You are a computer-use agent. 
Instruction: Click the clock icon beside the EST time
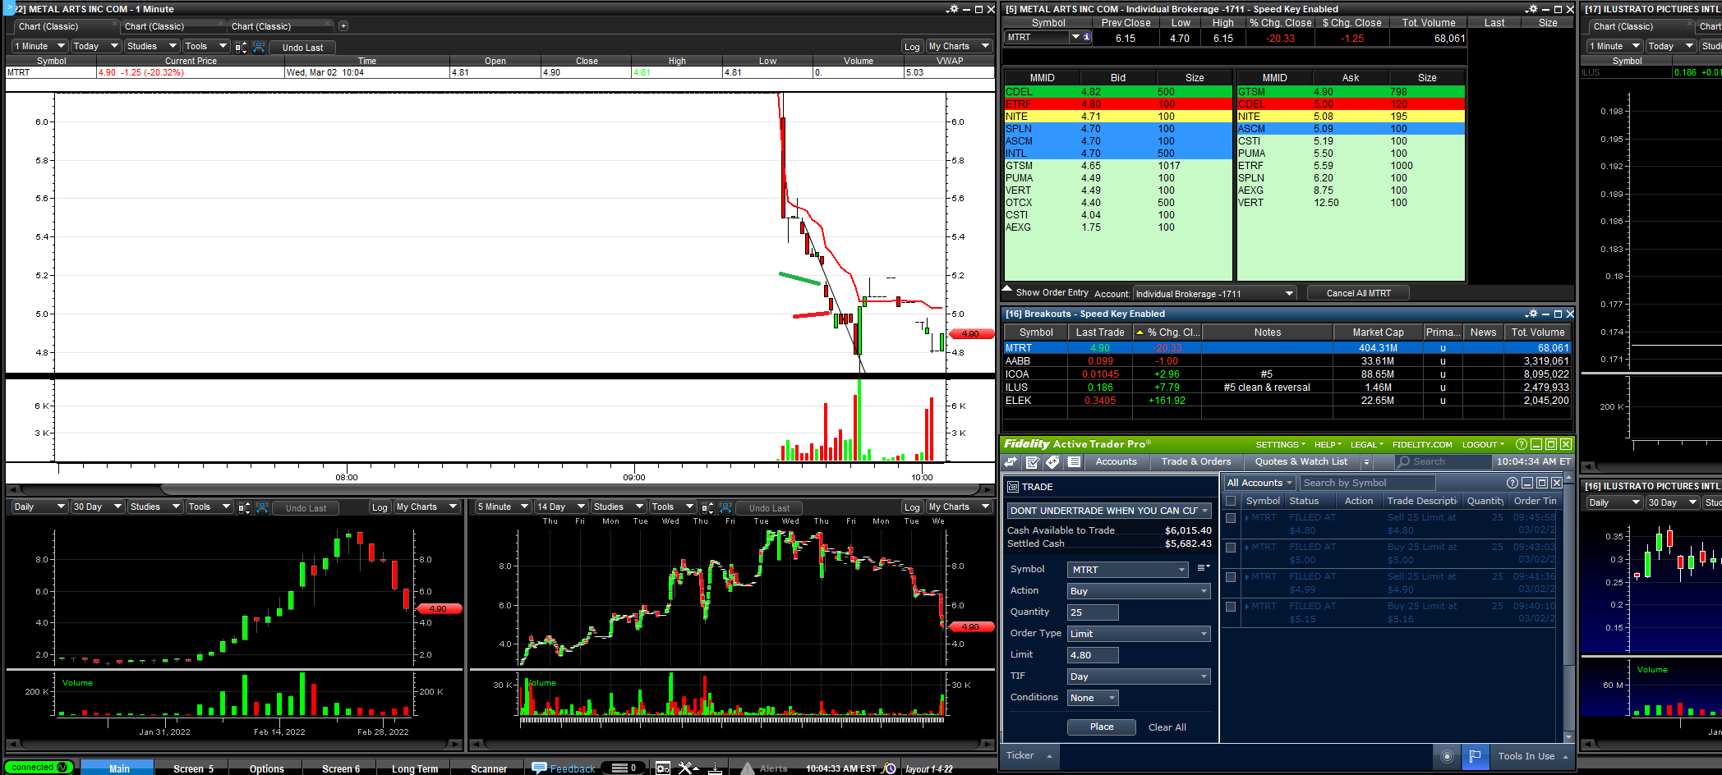tap(889, 768)
